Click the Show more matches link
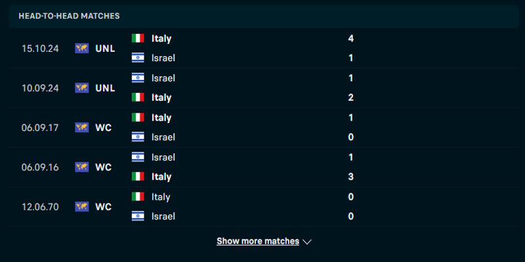The image size is (525, 262). [257, 241]
